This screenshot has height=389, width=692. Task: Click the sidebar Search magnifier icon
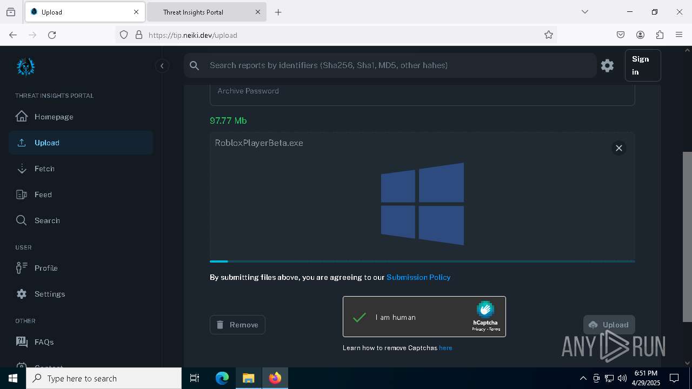click(22, 220)
